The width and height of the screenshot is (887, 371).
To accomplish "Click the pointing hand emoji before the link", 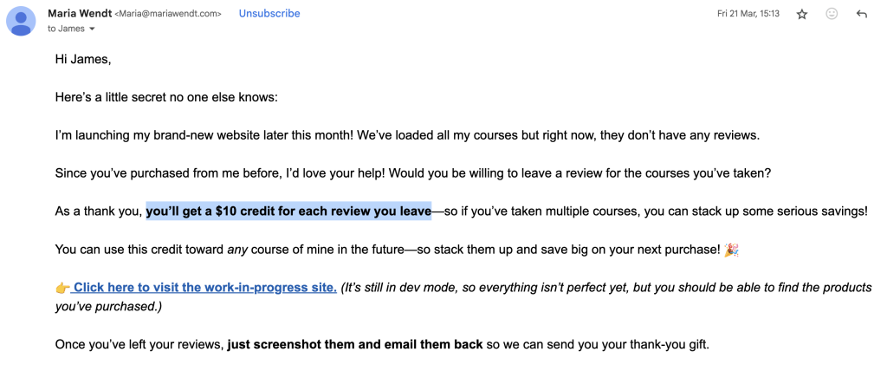I will tap(62, 287).
